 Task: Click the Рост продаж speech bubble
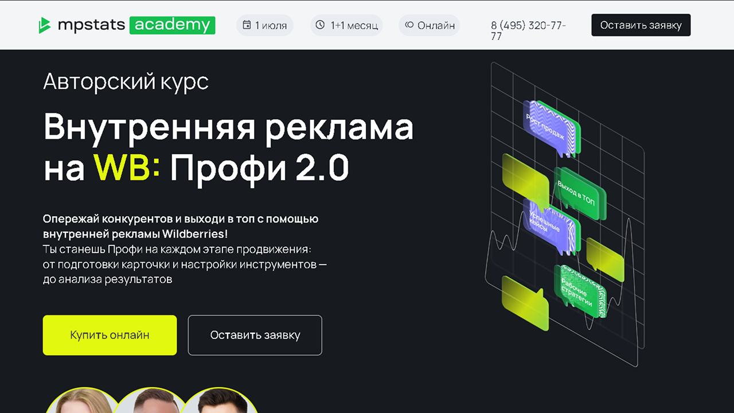point(550,129)
